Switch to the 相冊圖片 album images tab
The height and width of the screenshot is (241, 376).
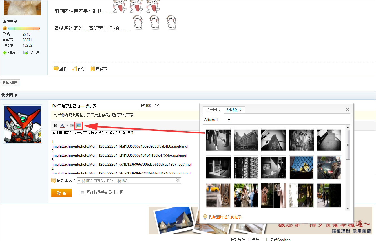[213, 110]
